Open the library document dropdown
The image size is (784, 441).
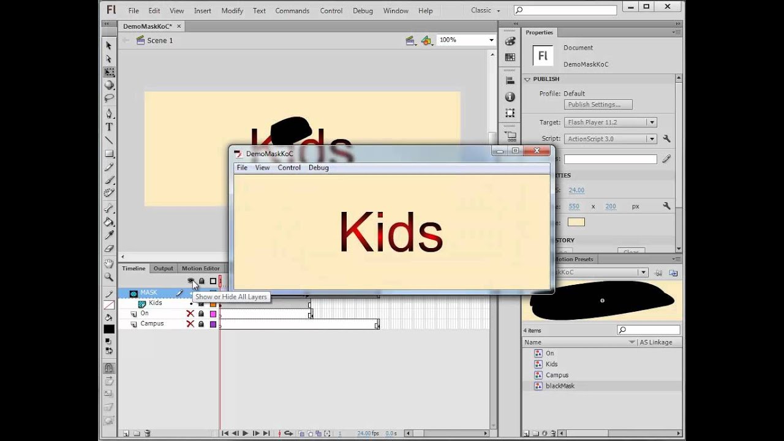(x=643, y=273)
